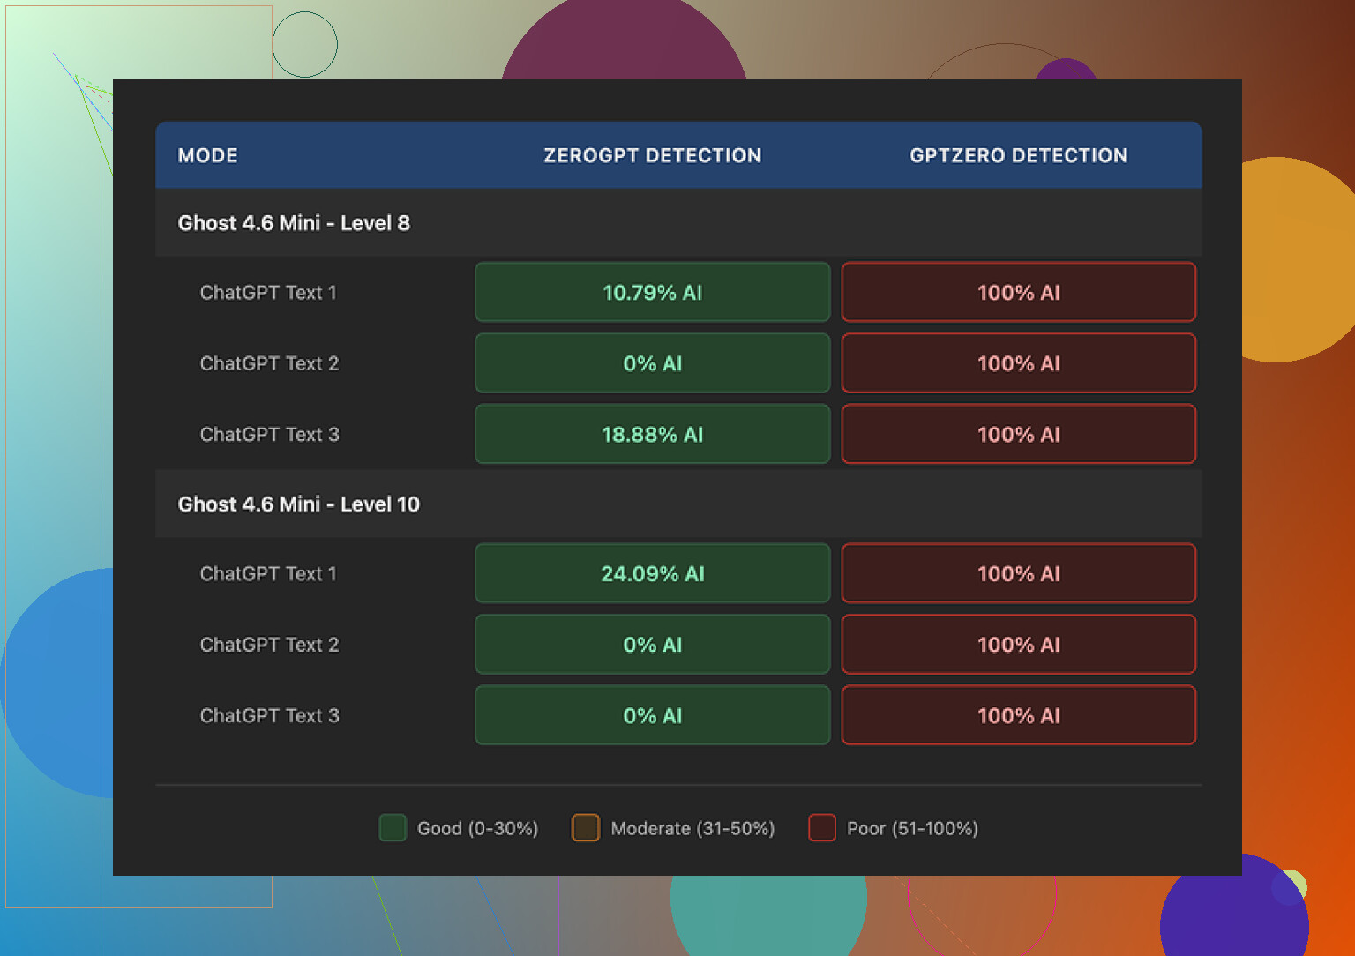Click the 10.79% AI result cell
Viewport: 1355px width, 956px height.
point(652,293)
